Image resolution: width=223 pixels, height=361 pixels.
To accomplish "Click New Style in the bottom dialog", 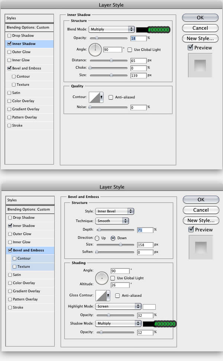I will 201,220.
